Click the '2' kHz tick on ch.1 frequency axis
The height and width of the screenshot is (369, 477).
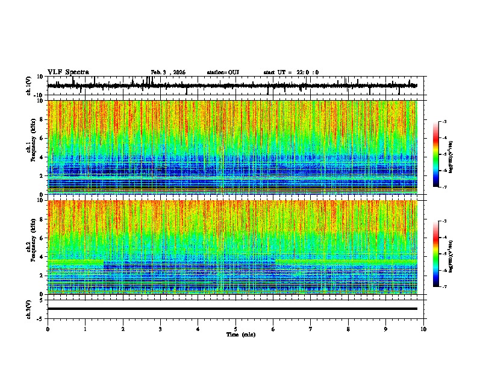point(42,176)
